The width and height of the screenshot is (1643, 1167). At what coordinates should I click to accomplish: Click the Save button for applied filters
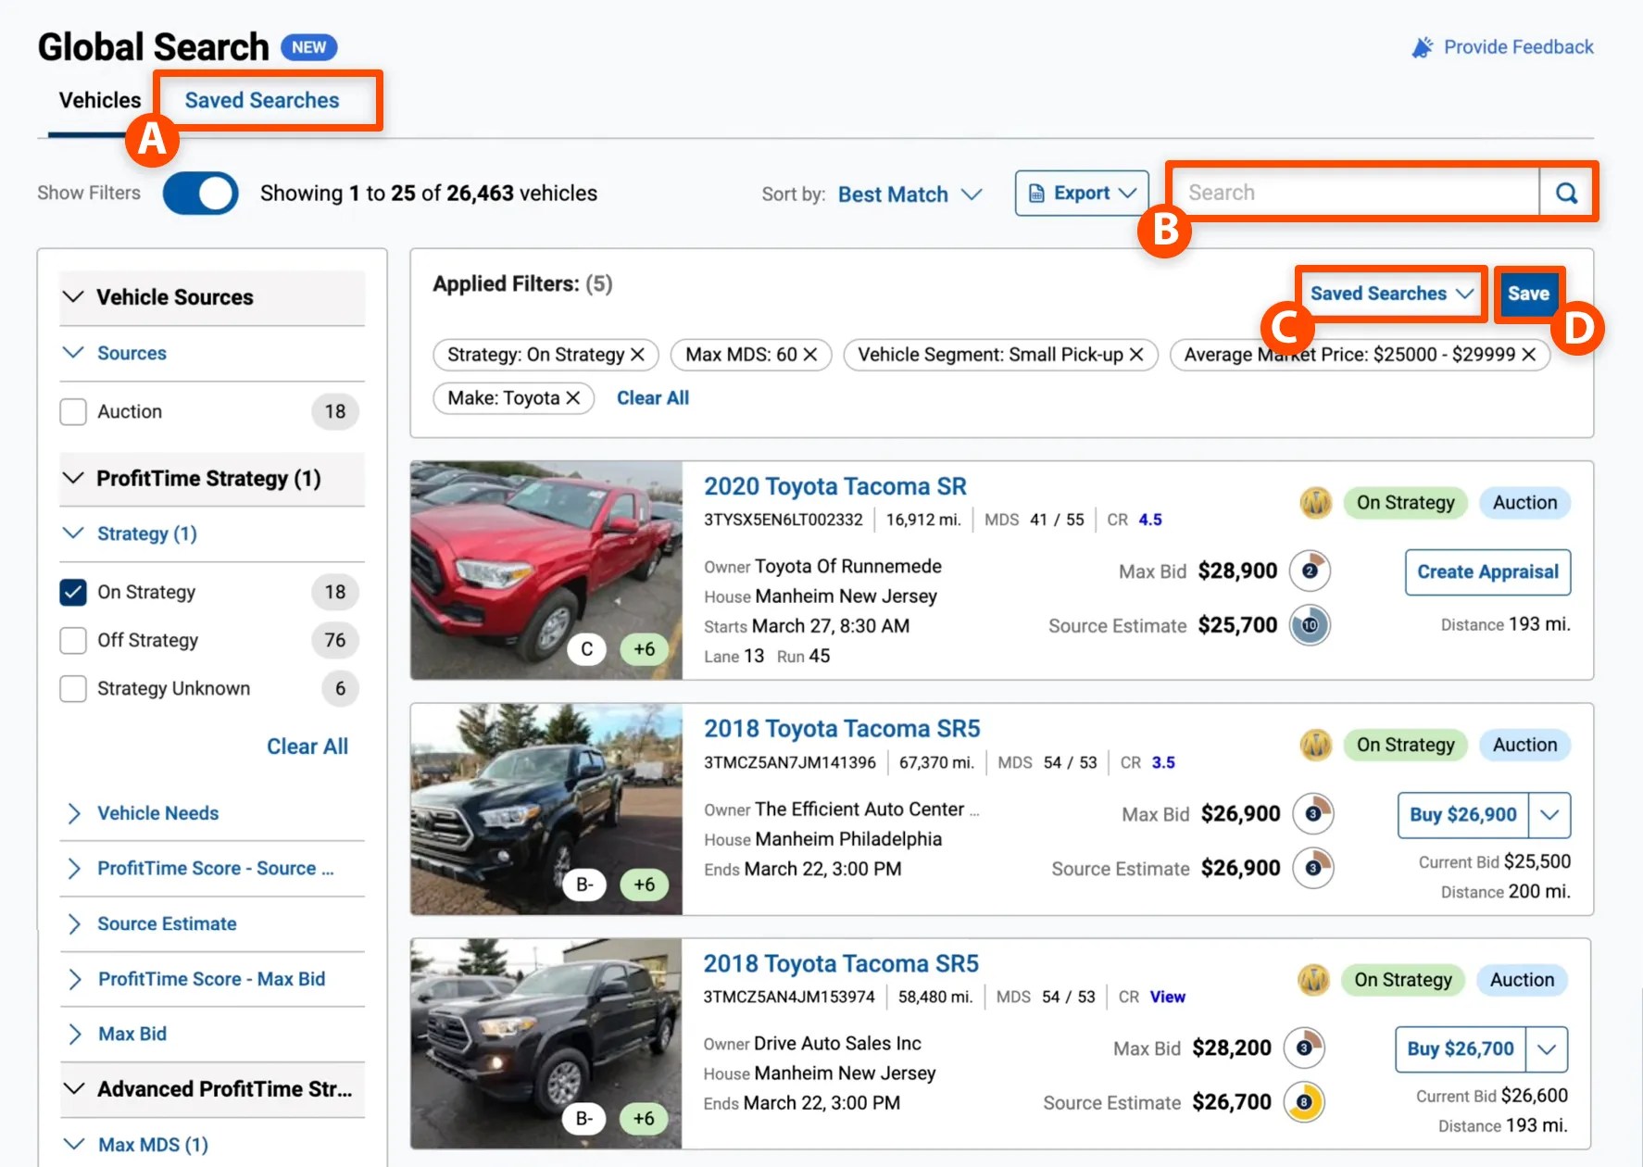(x=1527, y=294)
